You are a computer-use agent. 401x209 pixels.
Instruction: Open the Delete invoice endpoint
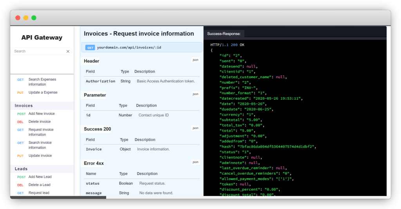tap(40, 121)
